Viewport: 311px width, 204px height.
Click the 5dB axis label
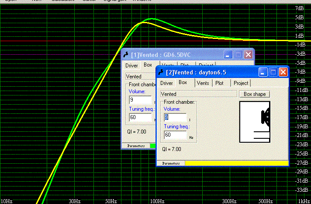tap(299, 18)
